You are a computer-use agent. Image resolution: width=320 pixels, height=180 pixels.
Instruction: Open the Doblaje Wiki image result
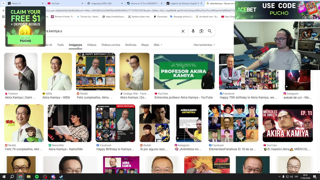(134, 71)
